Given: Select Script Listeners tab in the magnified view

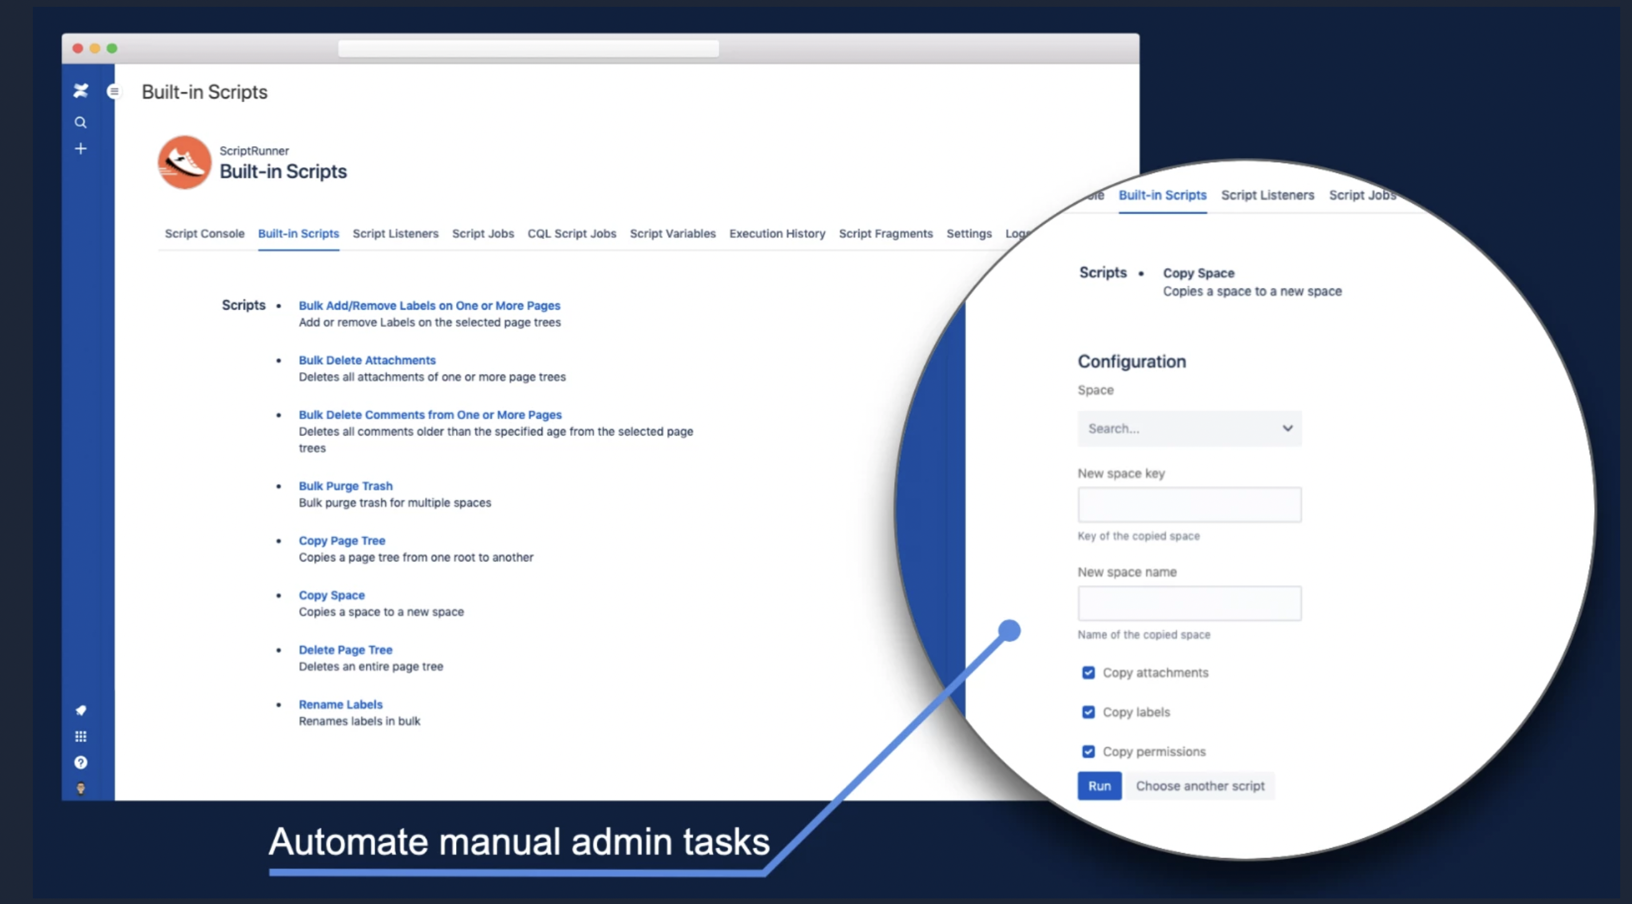Looking at the screenshot, I should coord(1268,195).
